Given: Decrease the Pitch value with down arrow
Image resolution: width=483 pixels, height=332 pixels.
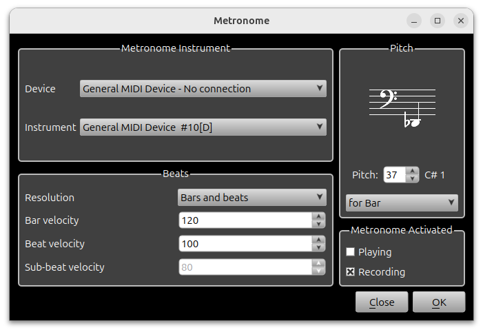Looking at the screenshot, I should (412, 178).
